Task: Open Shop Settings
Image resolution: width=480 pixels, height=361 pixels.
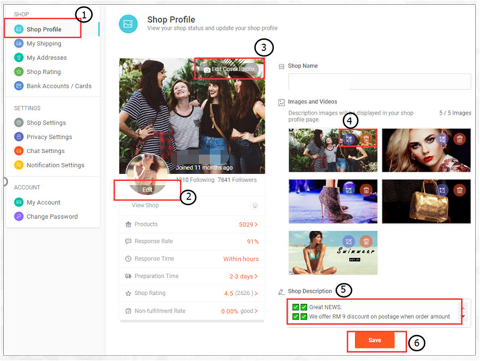Action: [46, 123]
